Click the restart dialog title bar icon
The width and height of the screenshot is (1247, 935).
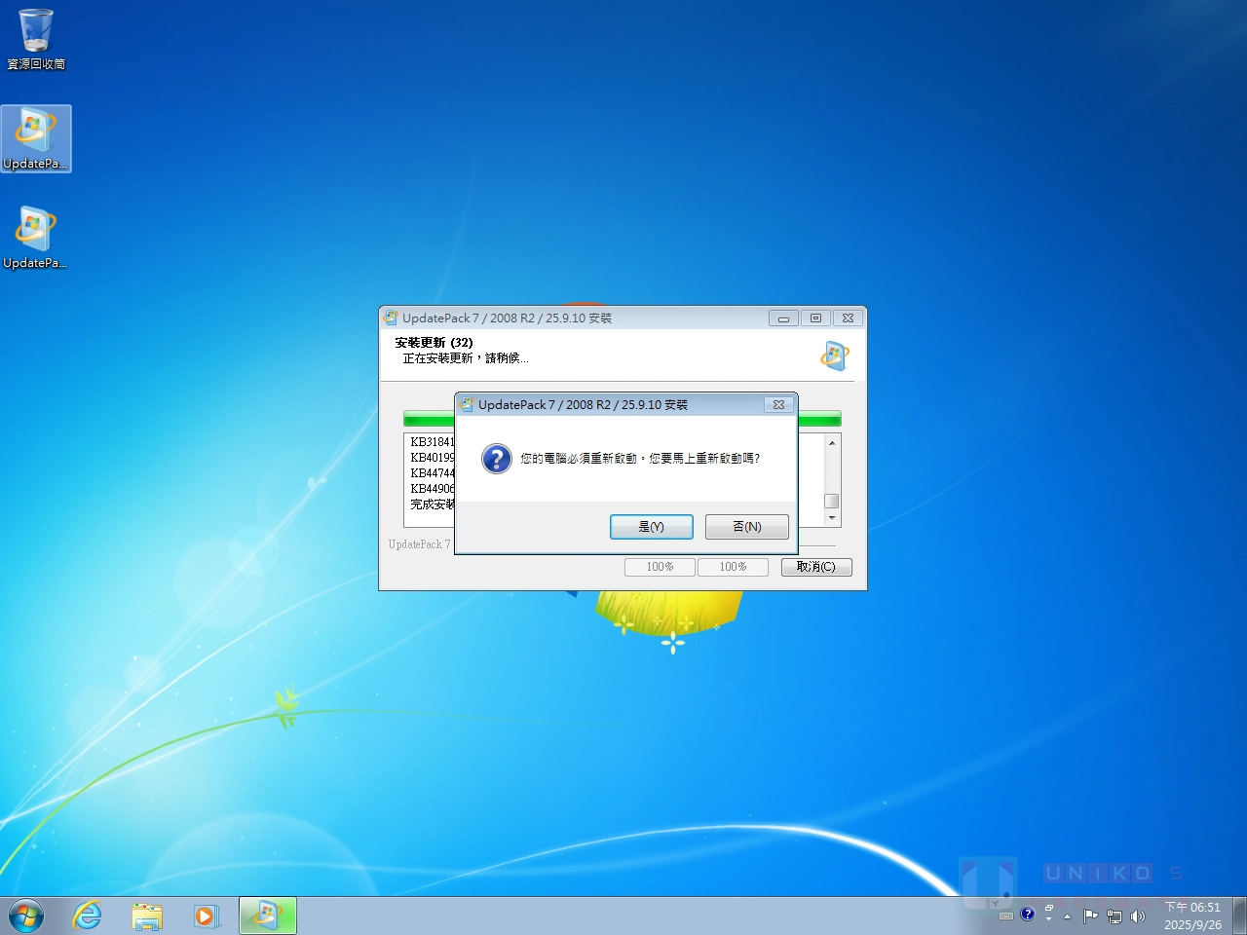[467, 404]
